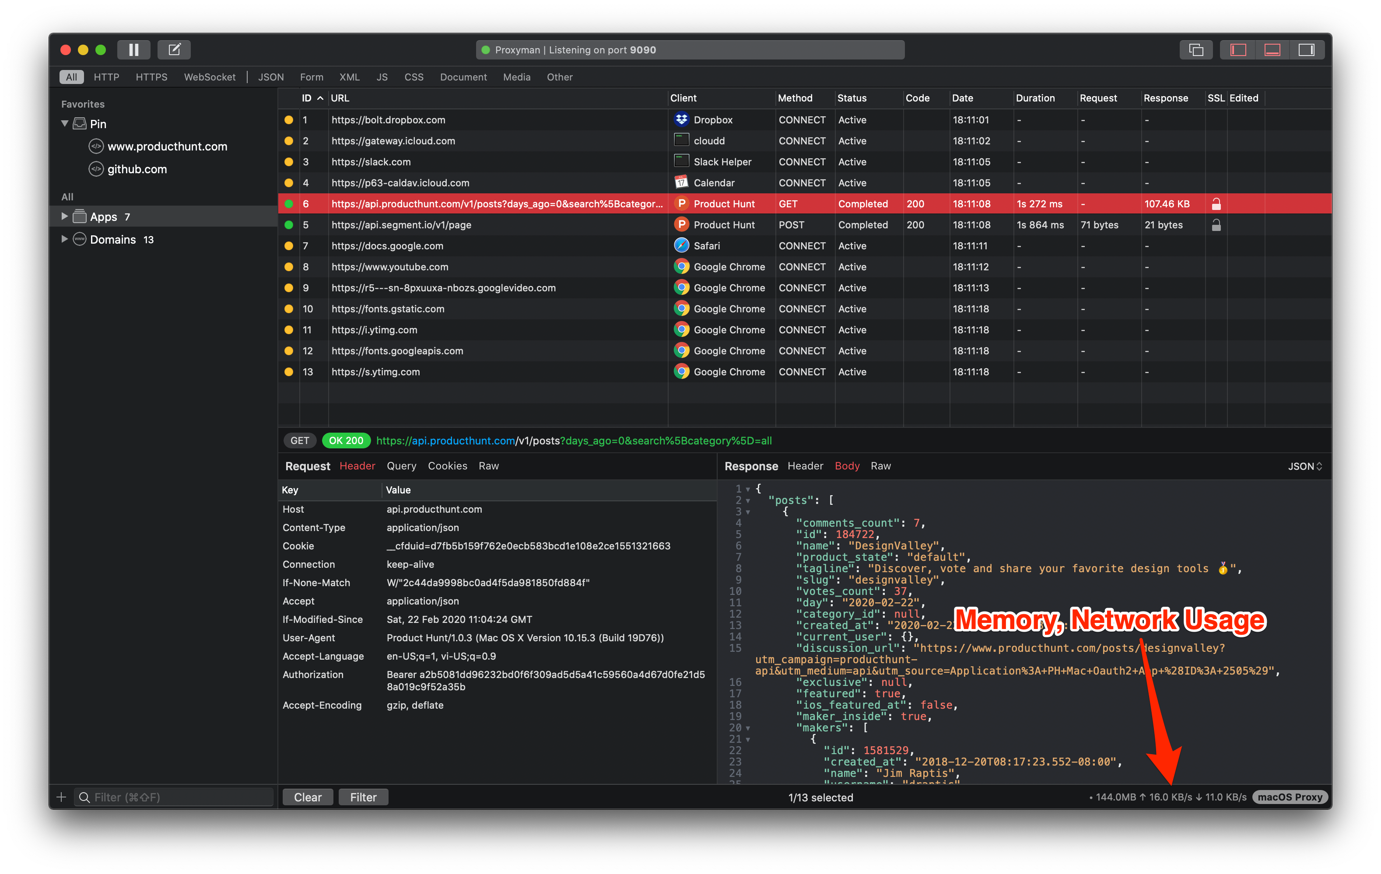The height and width of the screenshot is (874, 1381).
Task: Click the plus icon beside the filter field
Action: pos(61,797)
